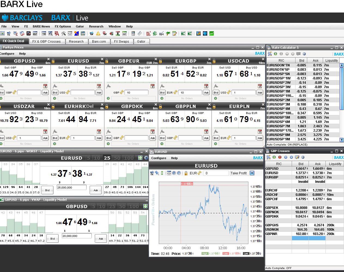Select the GBPSEK row in GBP Crosses

[304, 208]
